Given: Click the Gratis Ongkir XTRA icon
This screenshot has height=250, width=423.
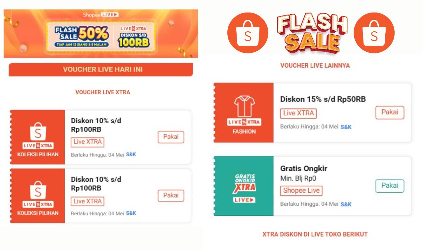Looking at the screenshot, I should pos(246,183).
